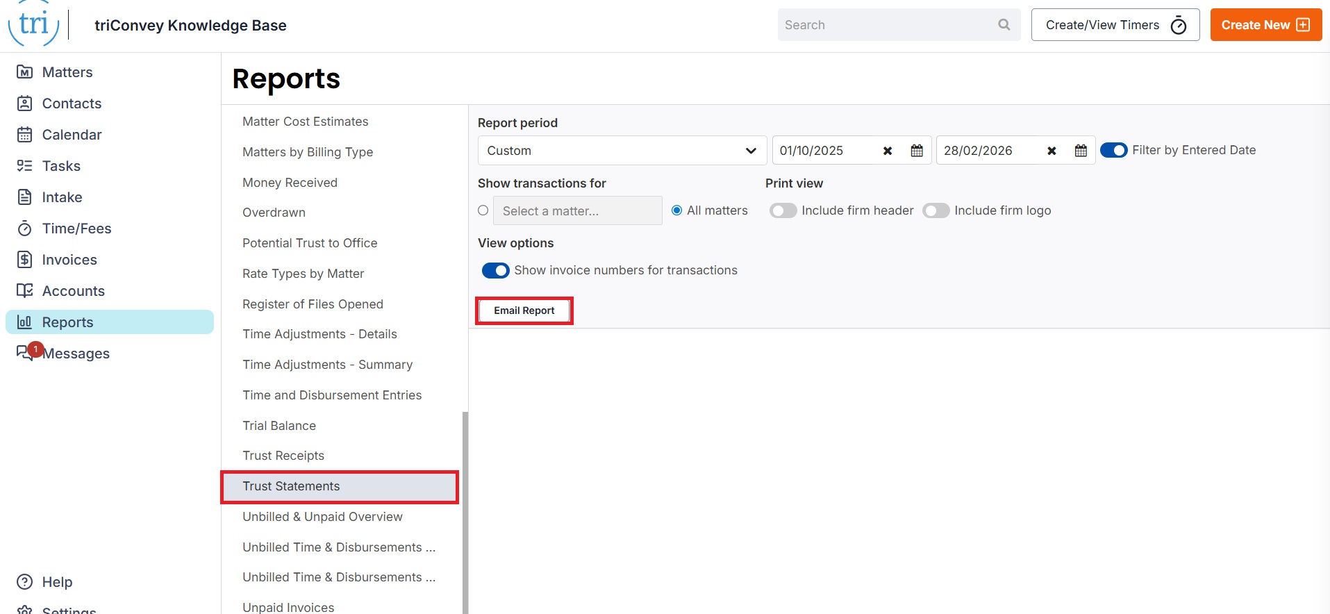1330x614 pixels.
Task: Toggle Filter by Entered Date switch
Action: pyautogui.click(x=1113, y=151)
